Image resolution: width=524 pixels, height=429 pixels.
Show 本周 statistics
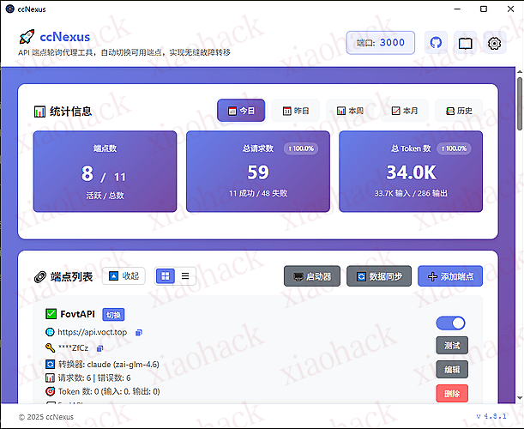[349, 111]
